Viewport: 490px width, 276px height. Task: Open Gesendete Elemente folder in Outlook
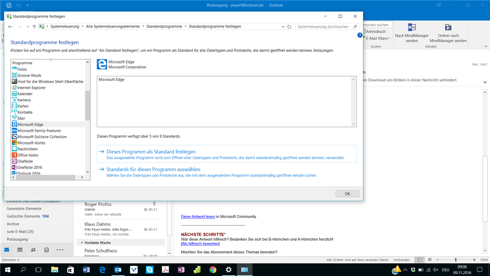pos(24,209)
